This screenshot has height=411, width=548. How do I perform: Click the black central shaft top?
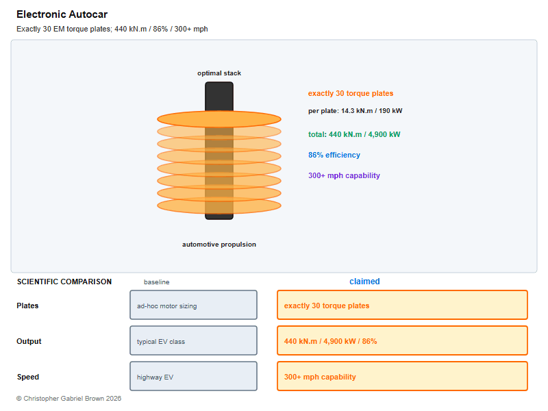click(x=219, y=96)
